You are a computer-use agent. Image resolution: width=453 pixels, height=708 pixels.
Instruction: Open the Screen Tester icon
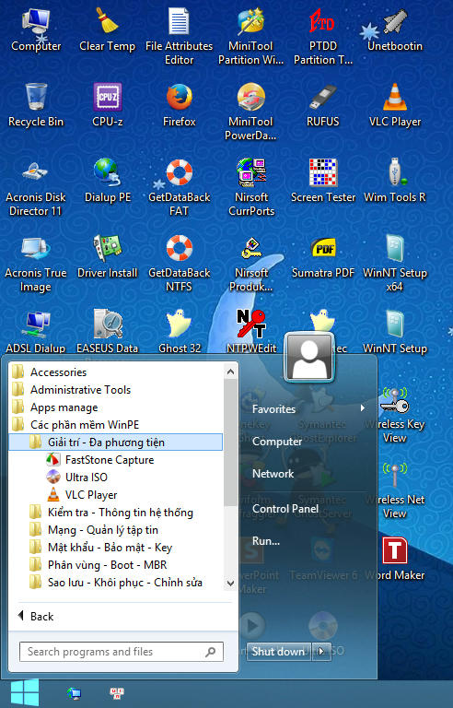click(323, 182)
